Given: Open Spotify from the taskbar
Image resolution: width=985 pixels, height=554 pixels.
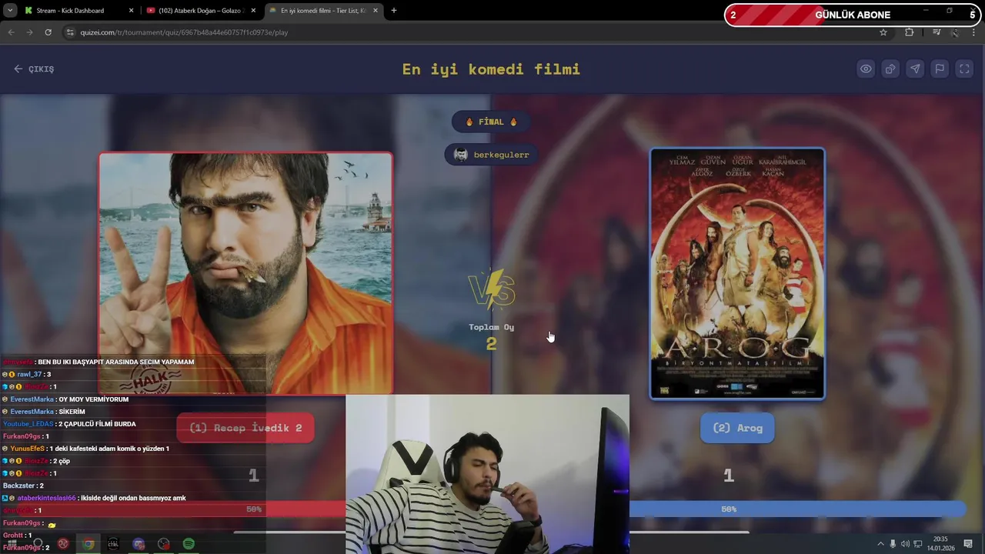Looking at the screenshot, I should click(x=189, y=544).
